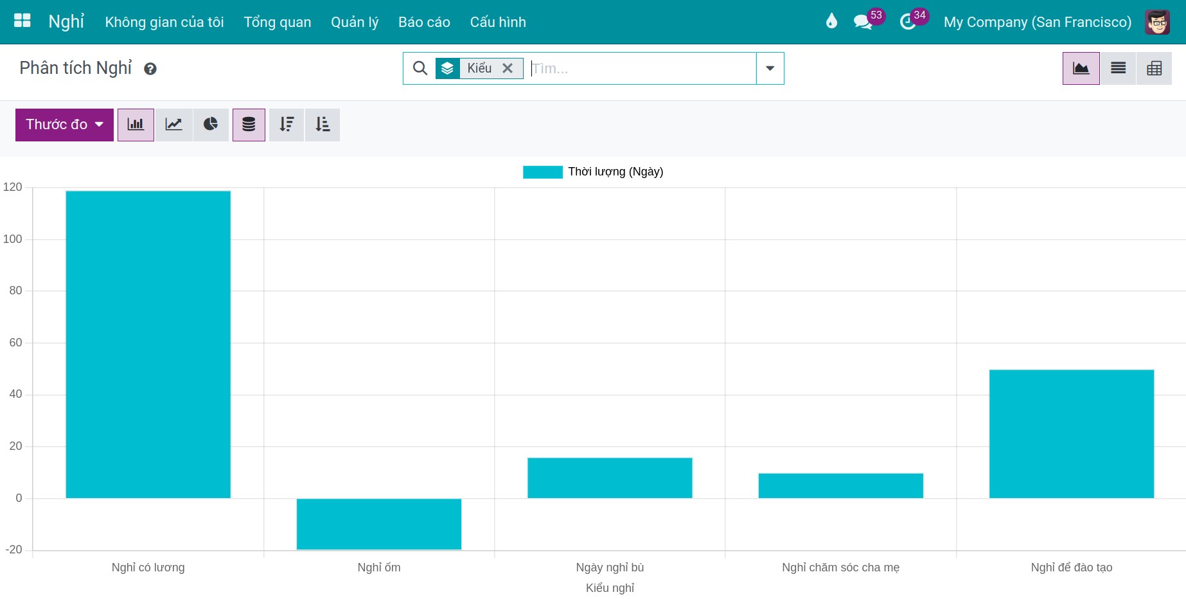Screen dimensions: 1186x599
Task: Open Tổng quan menu
Action: [x=278, y=22]
